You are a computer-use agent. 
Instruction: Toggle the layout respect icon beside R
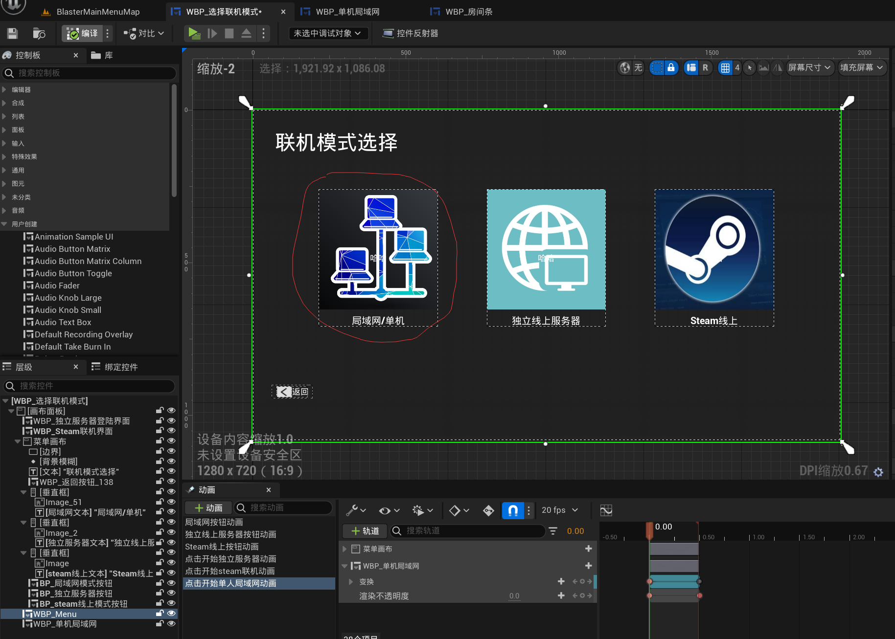pyautogui.click(x=691, y=67)
